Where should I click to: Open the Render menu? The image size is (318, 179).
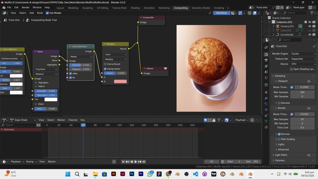pyautogui.click(x=26, y=7)
